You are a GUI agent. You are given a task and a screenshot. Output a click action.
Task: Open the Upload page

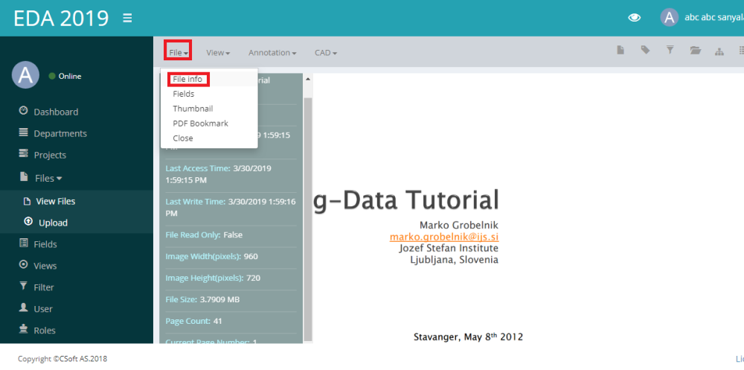53,223
